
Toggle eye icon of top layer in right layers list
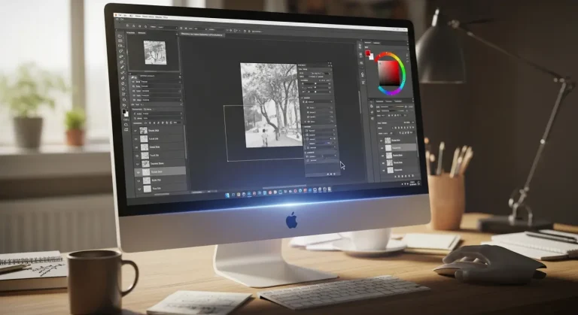coord(382,141)
